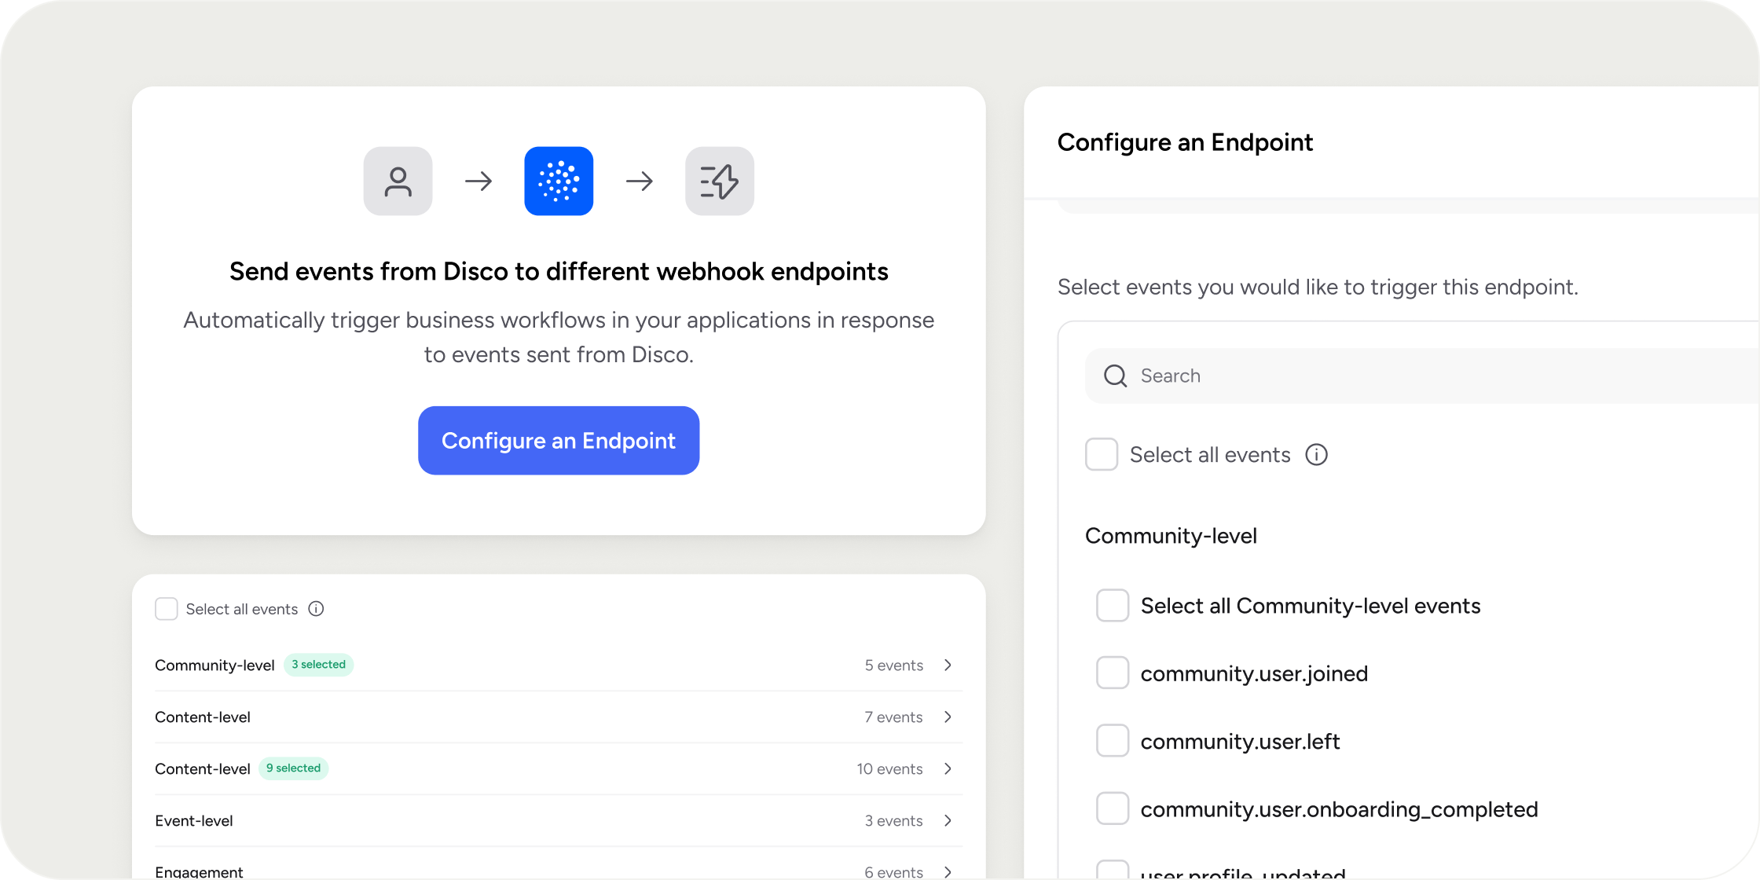Click the 7 events count
This screenshot has height=880, width=1760.
pyautogui.click(x=894, y=717)
